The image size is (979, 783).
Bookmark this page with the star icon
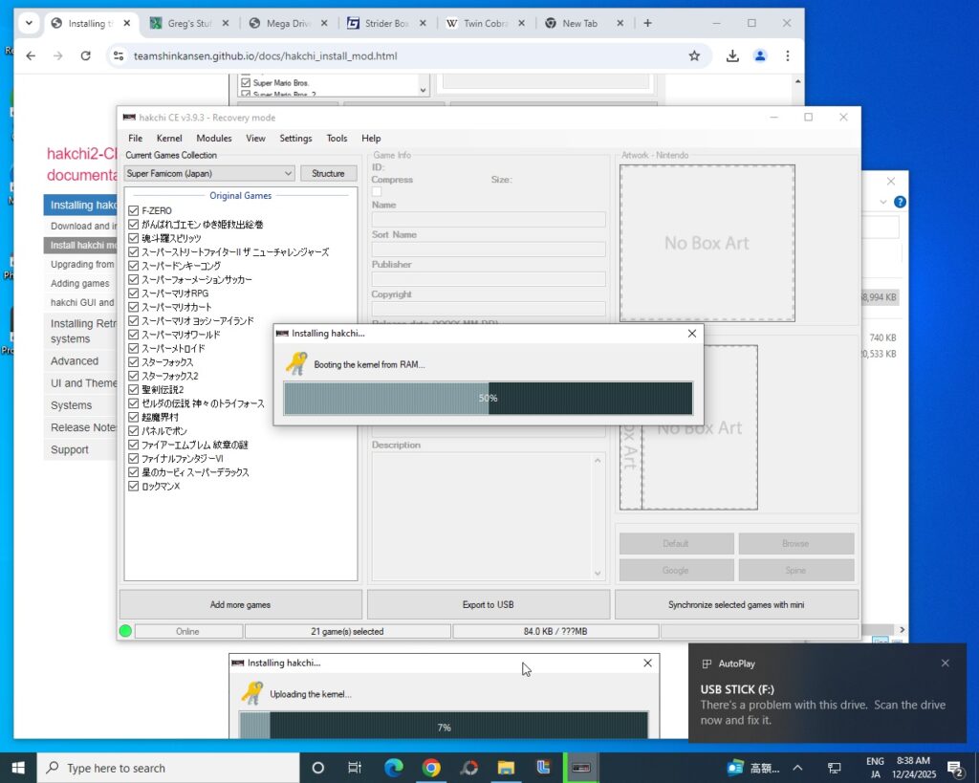[694, 56]
